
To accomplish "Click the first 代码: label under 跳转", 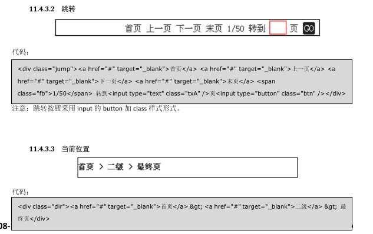I will click(21, 52).
